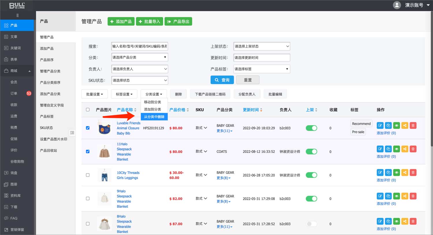Expand 更多(11) categories under Luvable Friends

click(224, 131)
